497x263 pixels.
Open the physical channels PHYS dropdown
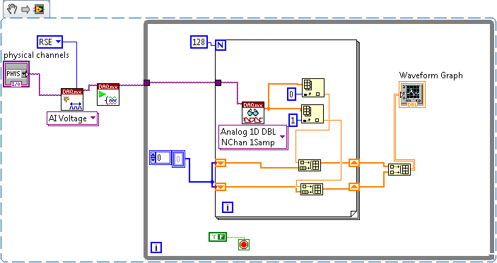pos(16,74)
